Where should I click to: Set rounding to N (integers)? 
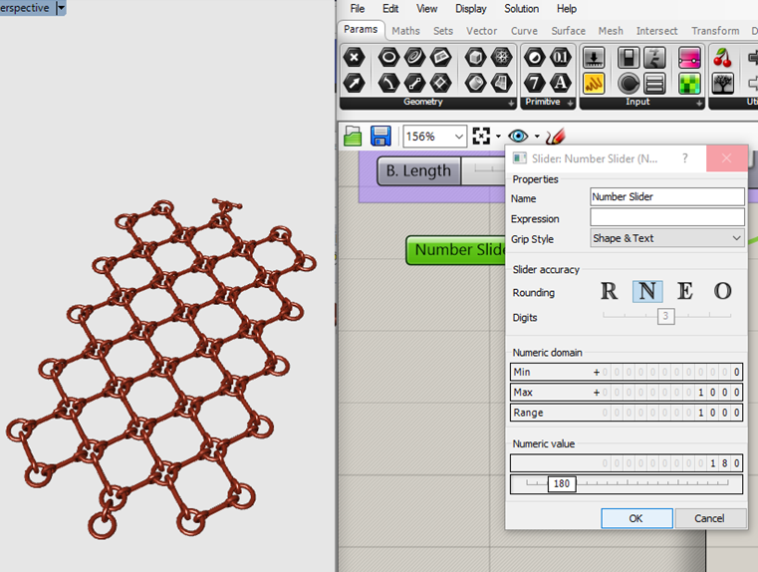tap(647, 291)
